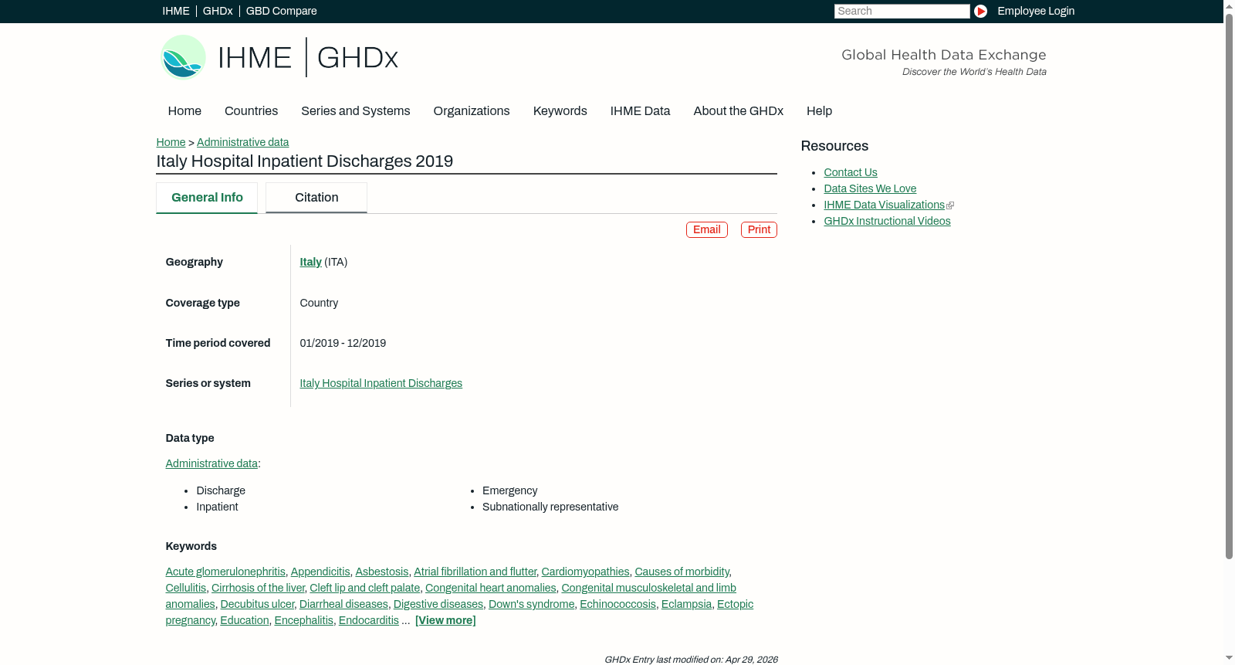Open Cleft lip and cleft palate keyword
Image resolution: width=1235 pixels, height=665 pixels.
tap(365, 588)
